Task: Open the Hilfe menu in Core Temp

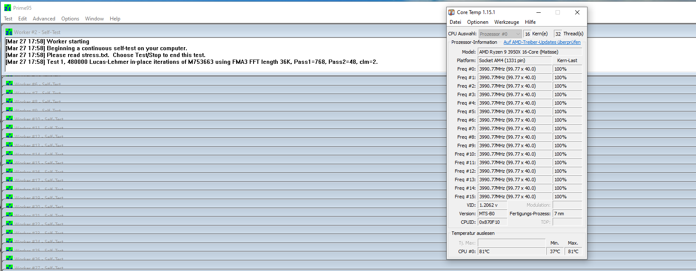Action: (x=530, y=22)
